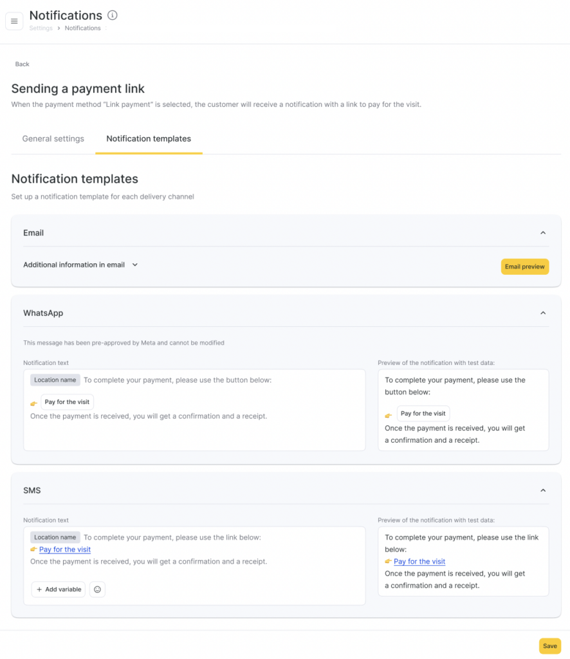Click the Add variable button

(x=59, y=589)
